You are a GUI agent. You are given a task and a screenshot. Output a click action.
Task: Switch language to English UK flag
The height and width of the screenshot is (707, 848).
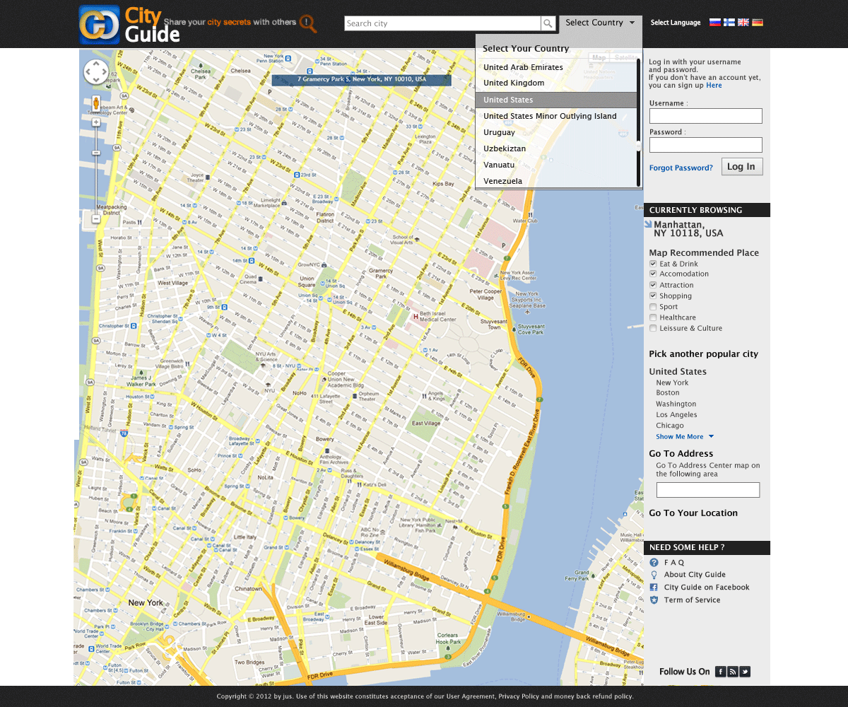743,23
